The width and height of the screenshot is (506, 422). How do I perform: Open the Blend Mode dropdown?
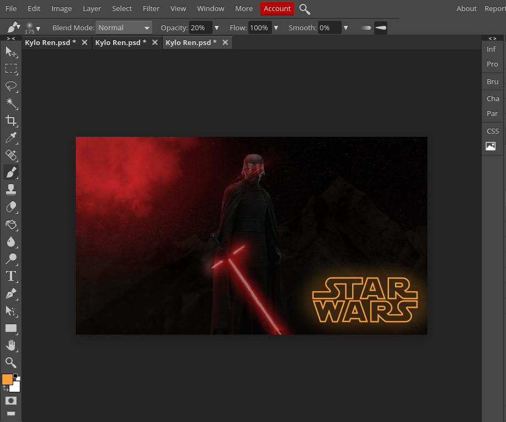[x=124, y=27]
